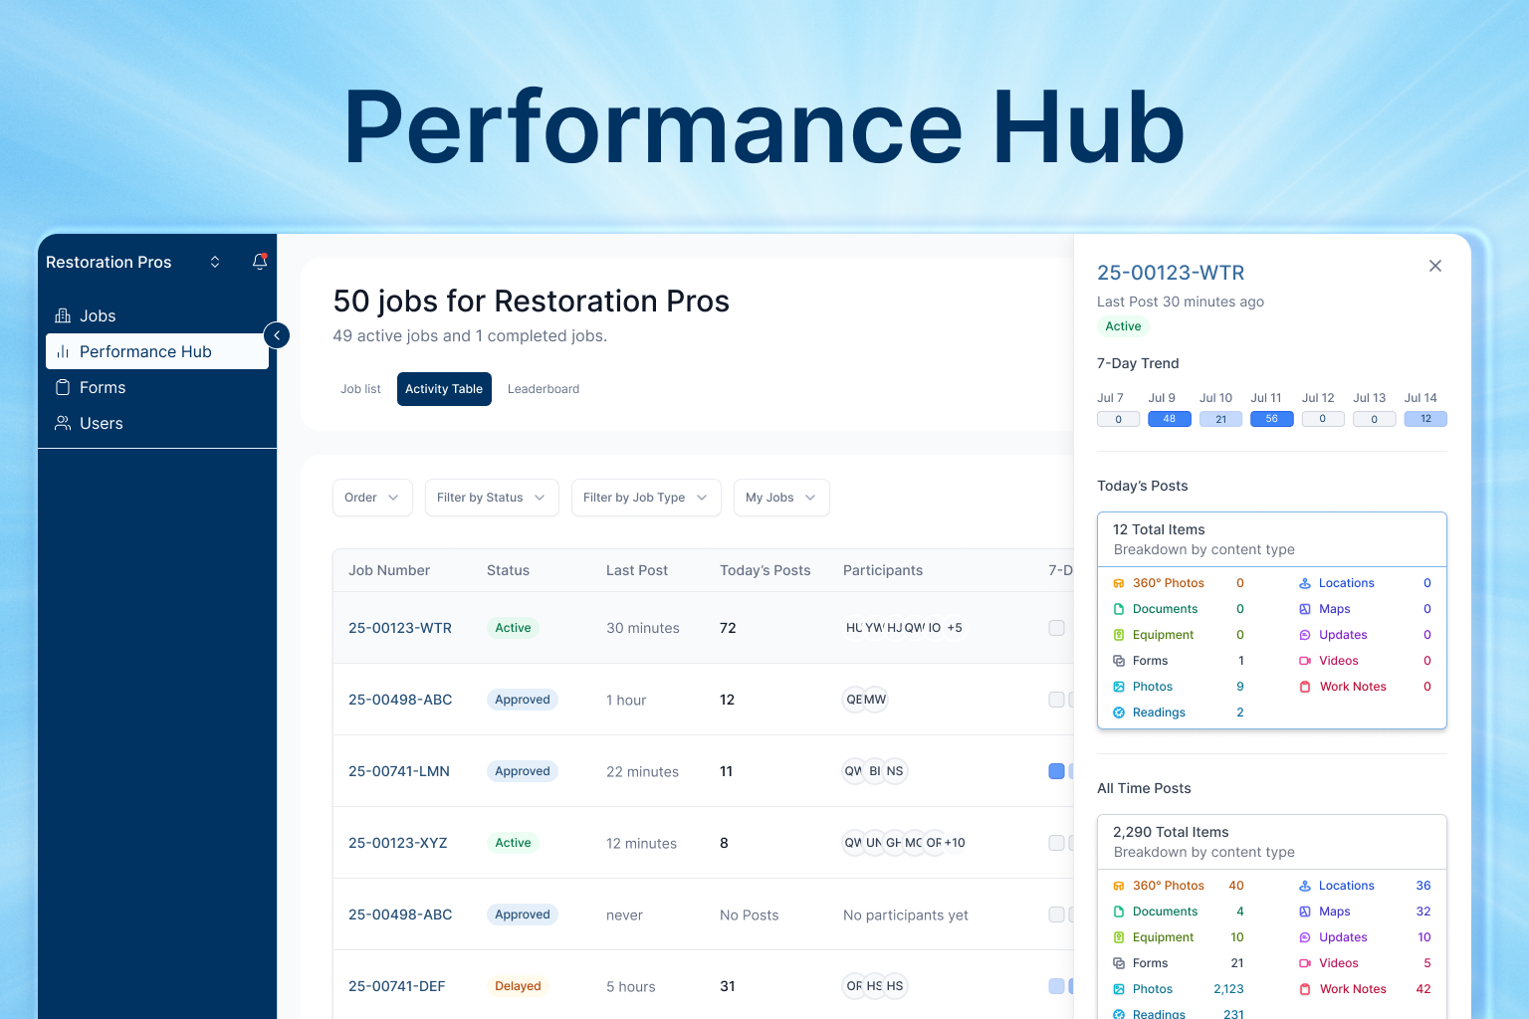Click the Jul 11 trend cell showing 56
The width and height of the screenshot is (1529, 1019).
point(1272,419)
